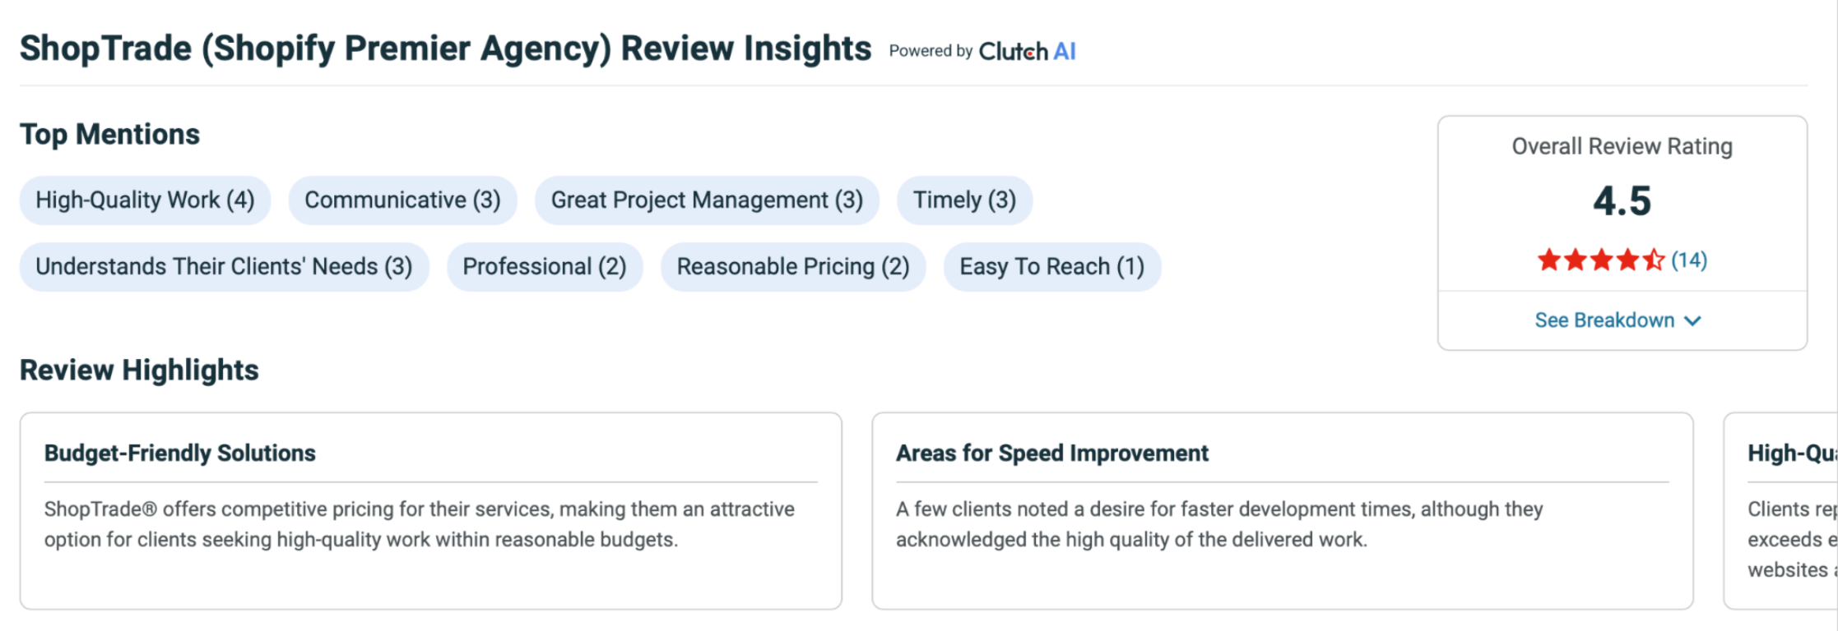Click the 4.5 overall rating number
Viewport: 1838px width, 631px height.
tap(1622, 201)
